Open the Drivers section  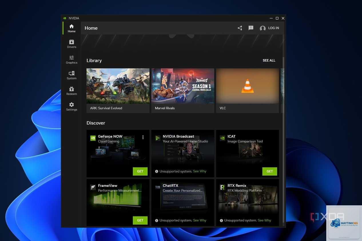[x=71, y=44]
